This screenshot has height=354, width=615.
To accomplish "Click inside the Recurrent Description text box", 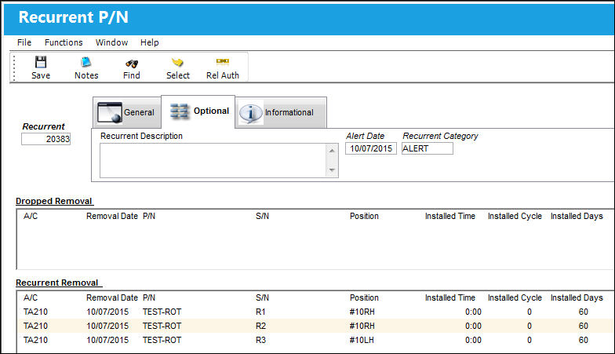I will click(213, 160).
